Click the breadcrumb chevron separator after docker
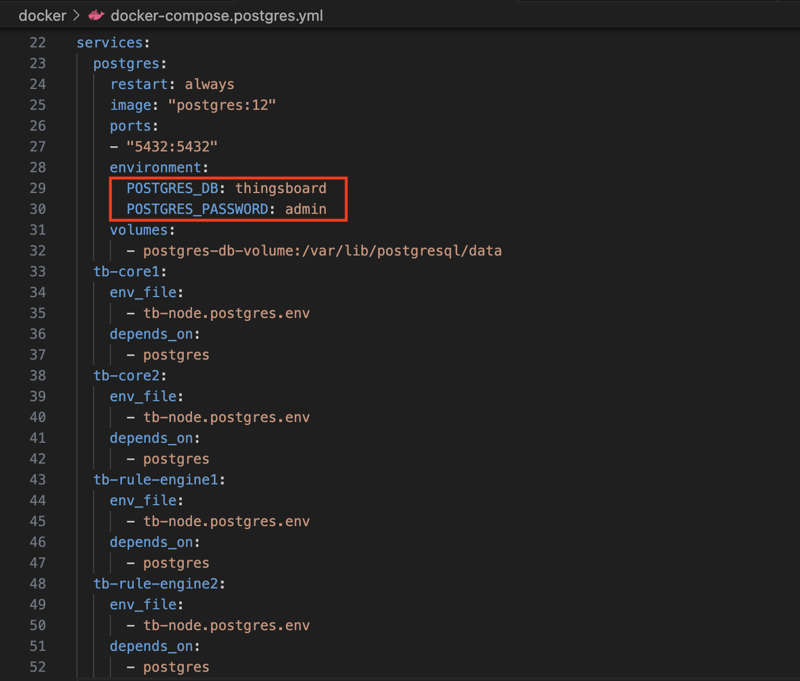Screen dimensions: 800x681 (76, 16)
